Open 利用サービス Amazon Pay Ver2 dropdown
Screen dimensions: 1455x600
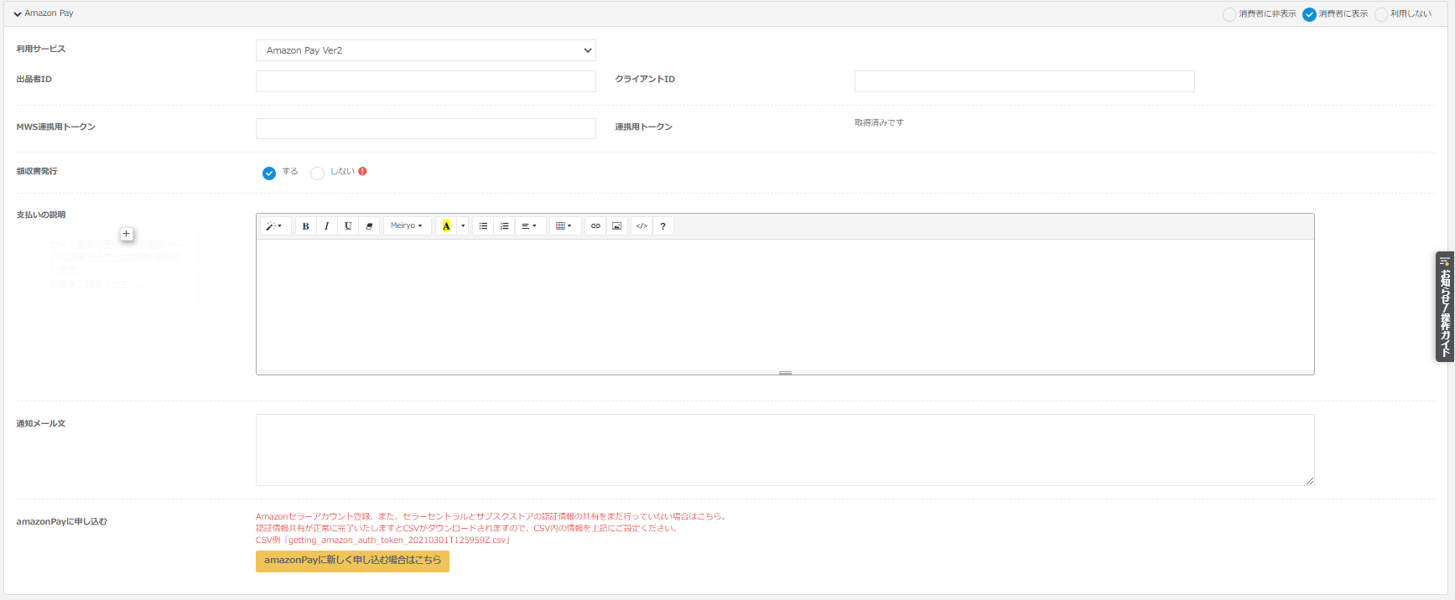(426, 50)
